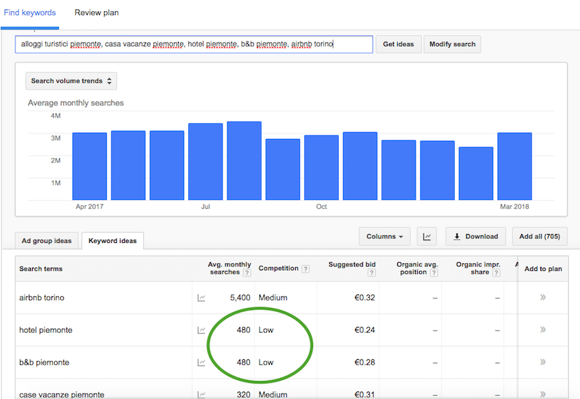Click Low competition for b&b piemonte
Image resolution: width=580 pixels, height=399 pixels.
pos(266,363)
